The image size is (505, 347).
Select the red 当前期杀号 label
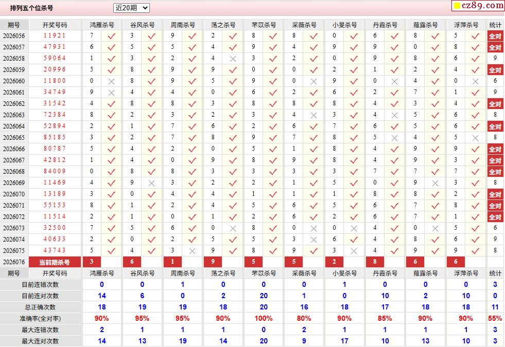55,262
